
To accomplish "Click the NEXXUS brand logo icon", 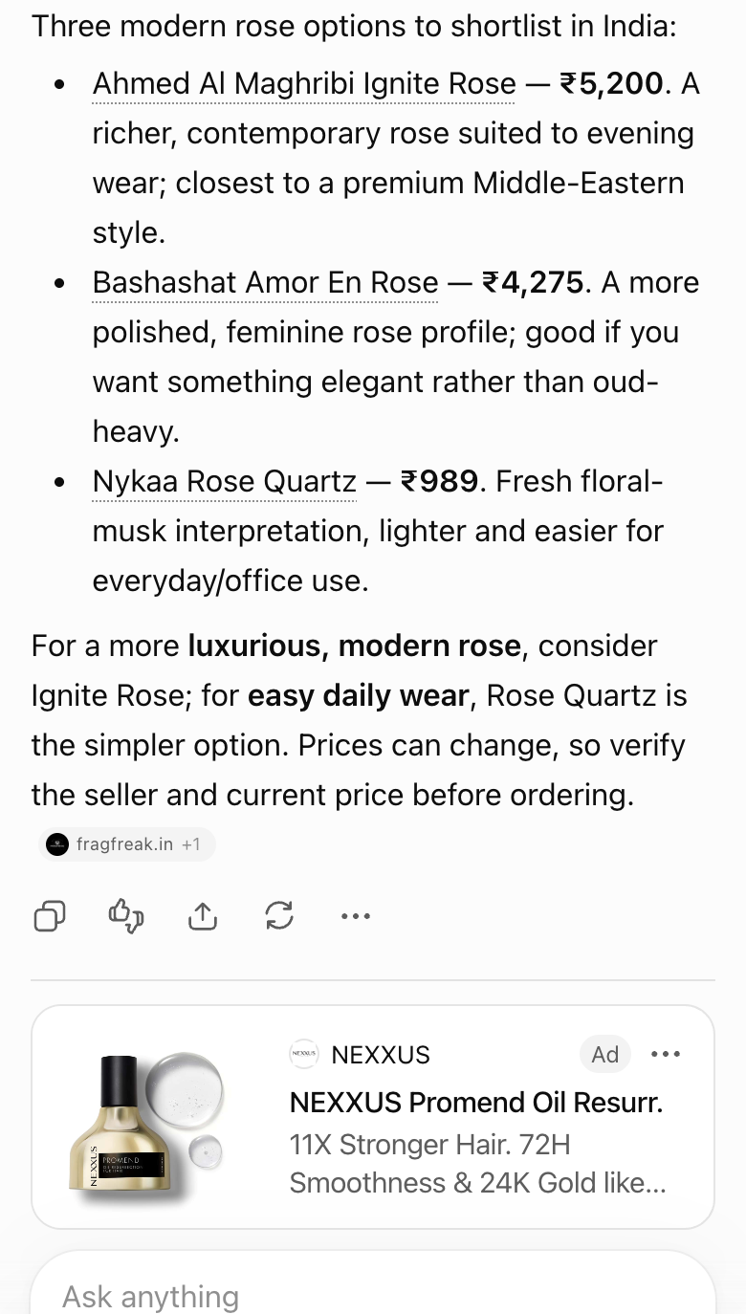I will (x=303, y=1055).
